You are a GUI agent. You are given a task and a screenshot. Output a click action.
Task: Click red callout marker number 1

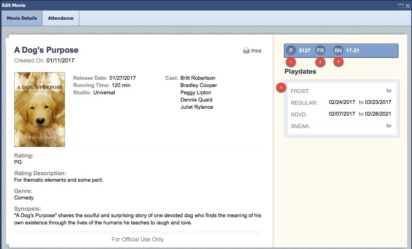290,62
